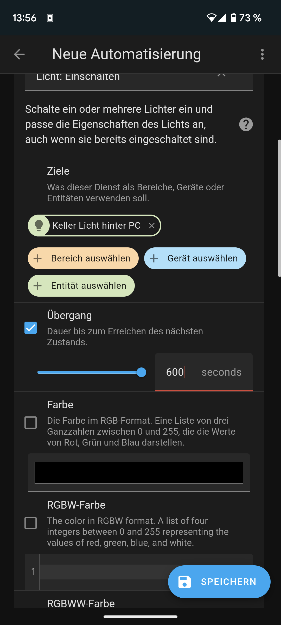The image size is (281, 625).
Task: Open the help question mark icon
Action: [246, 124]
